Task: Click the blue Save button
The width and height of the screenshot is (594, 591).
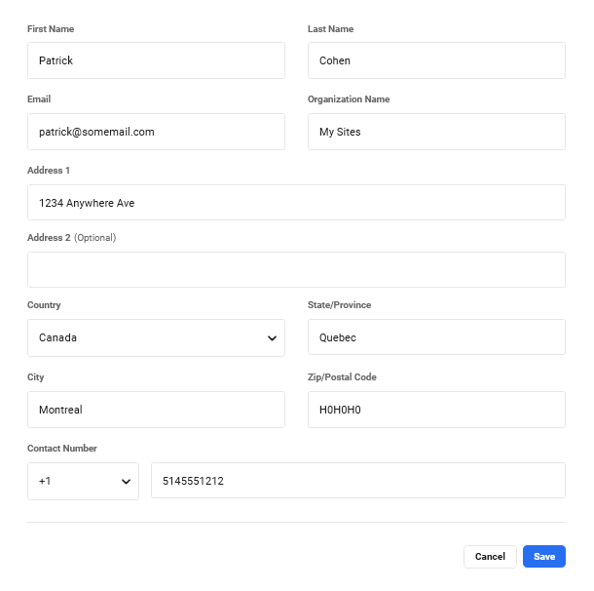Action: 544,557
